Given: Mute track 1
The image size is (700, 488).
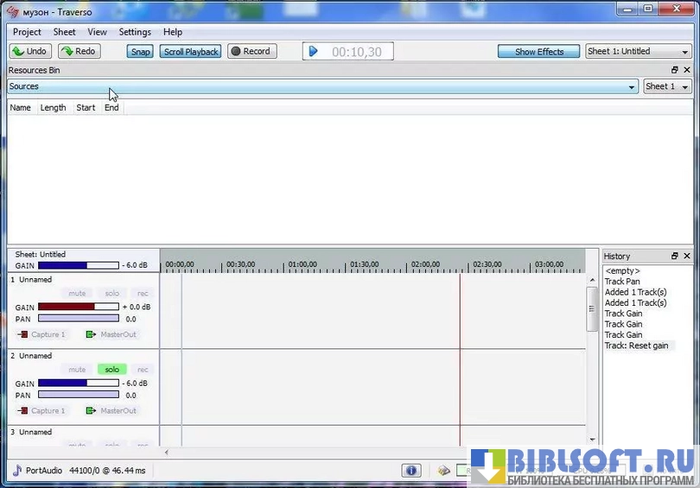Looking at the screenshot, I should [x=77, y=294].
